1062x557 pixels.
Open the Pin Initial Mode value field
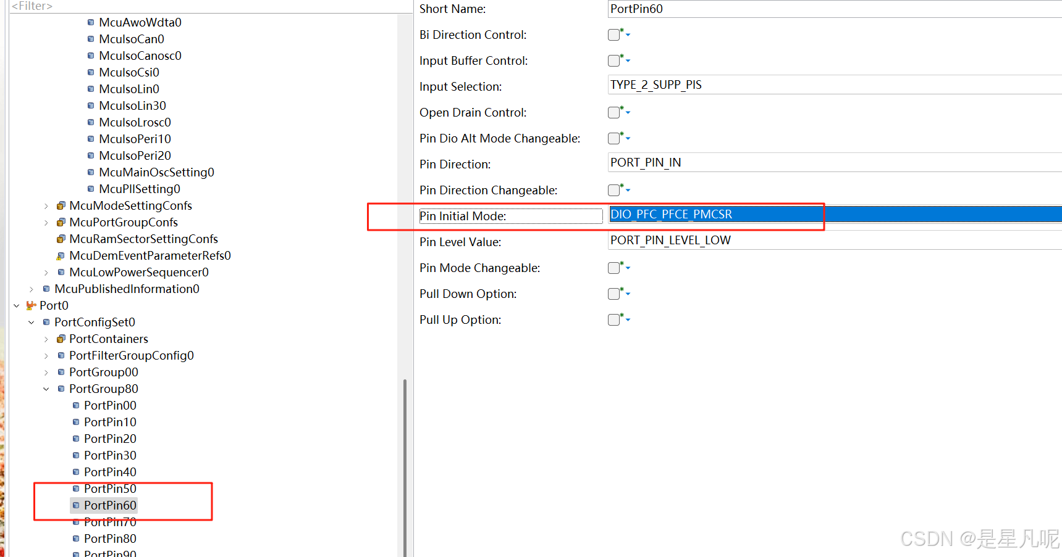coord(835,215)
